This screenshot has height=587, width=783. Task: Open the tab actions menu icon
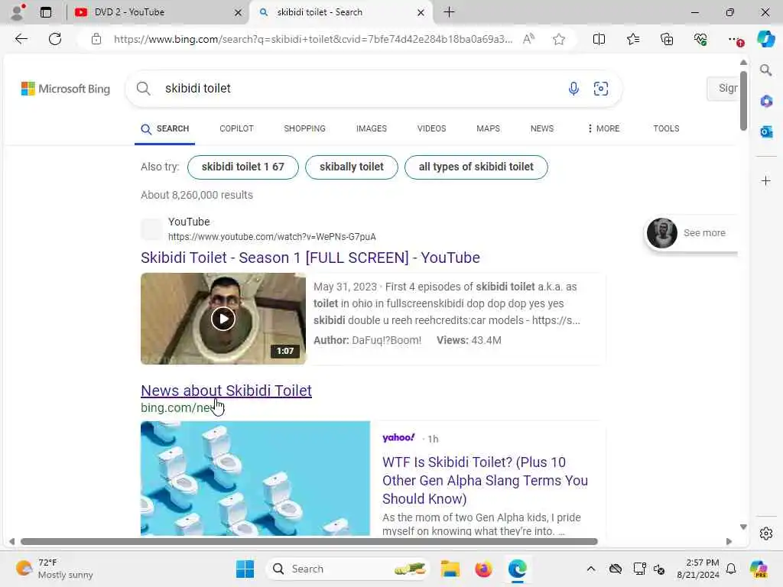click(x=45, y=12)
